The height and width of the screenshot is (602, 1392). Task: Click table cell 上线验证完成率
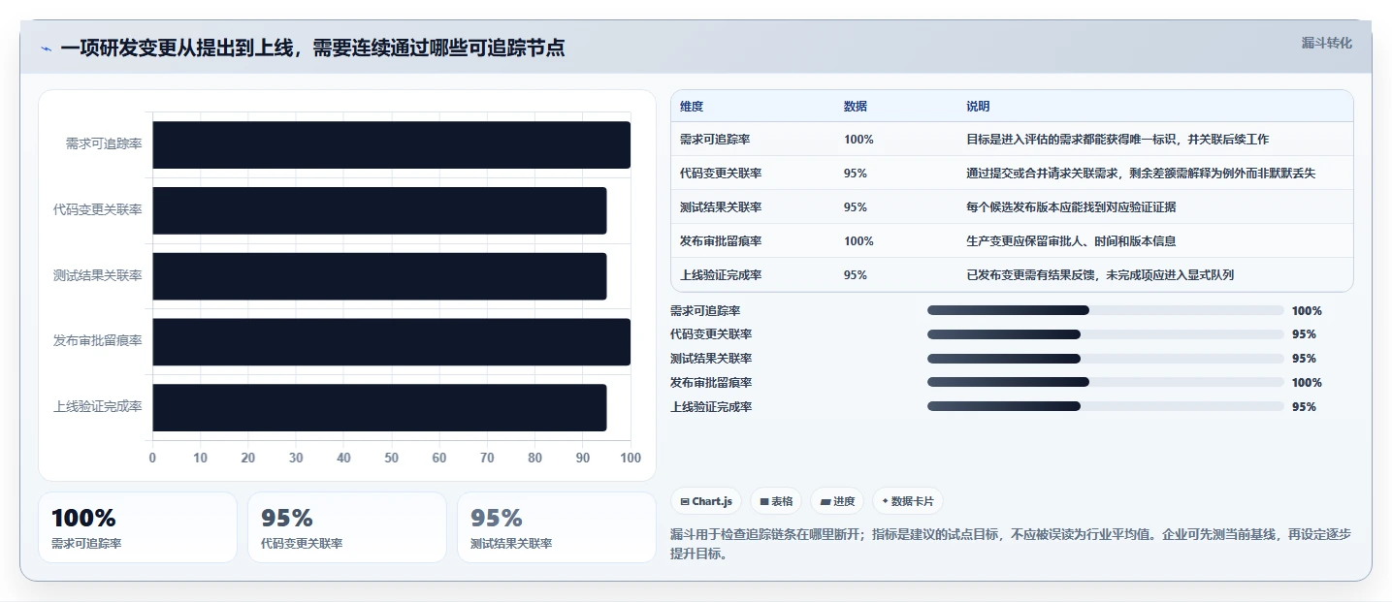coord(721,275)
